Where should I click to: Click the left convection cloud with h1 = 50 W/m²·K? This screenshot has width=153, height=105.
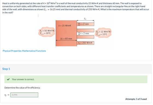[47, 32]
